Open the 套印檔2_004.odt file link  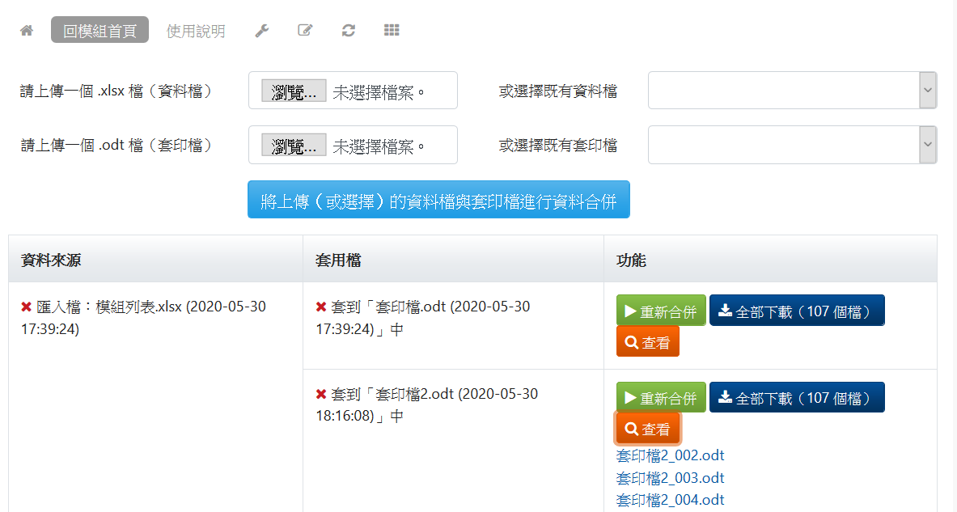click(670, 500)
